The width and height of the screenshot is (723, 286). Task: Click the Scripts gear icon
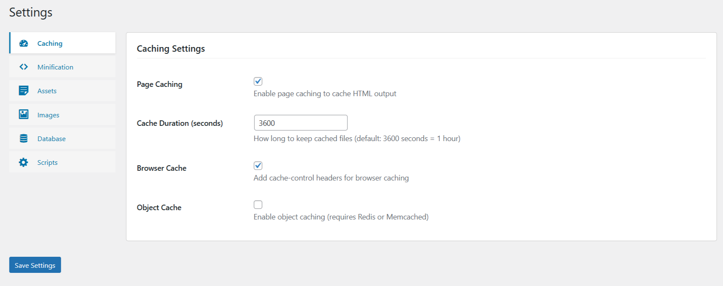point(24,162)
